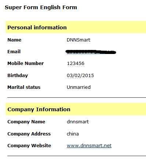Click the birthday date 03/02/2015
Screen dimensions: 146x163
[80, 75]
